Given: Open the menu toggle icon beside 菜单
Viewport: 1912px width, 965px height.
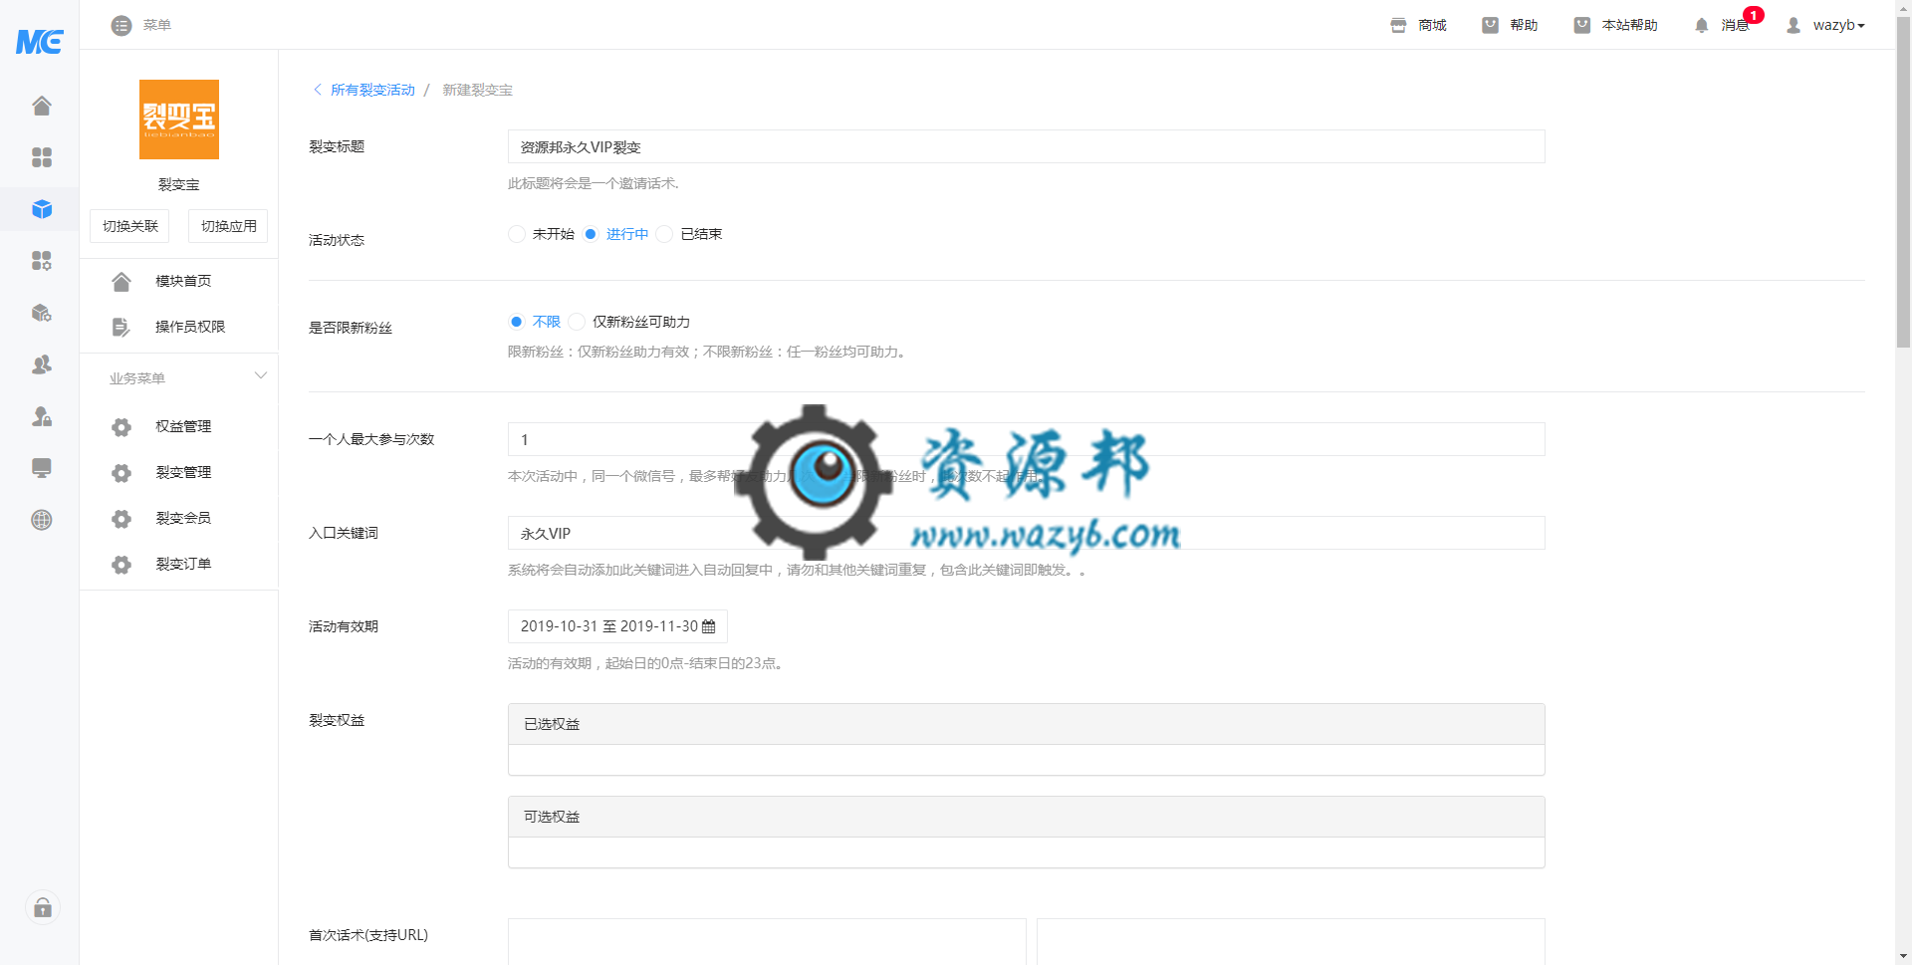Looking at the screenshot, I should coord(121,25).
